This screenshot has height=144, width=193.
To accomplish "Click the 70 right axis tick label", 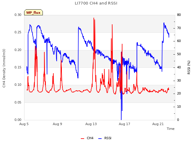I will tap(179, 28).
